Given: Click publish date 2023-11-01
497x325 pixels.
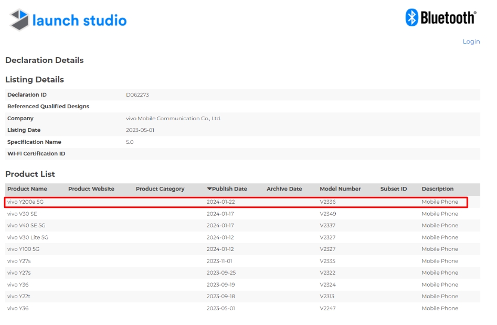Looking at the screenshot, I should [219, 261].
